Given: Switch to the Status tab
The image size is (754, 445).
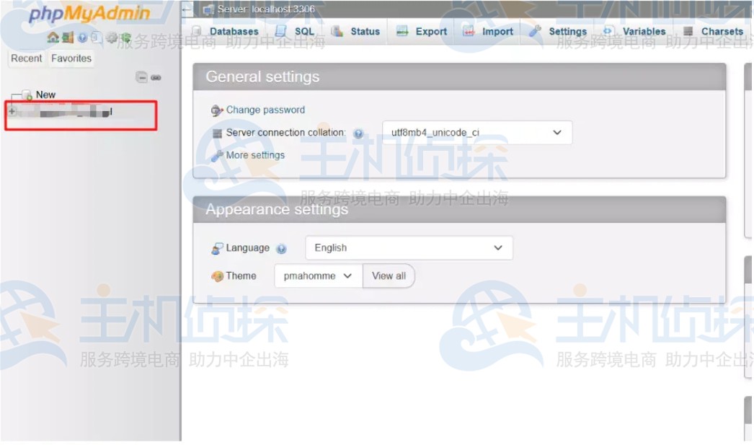Looking at the screenshot, I should tap(356, 31).
